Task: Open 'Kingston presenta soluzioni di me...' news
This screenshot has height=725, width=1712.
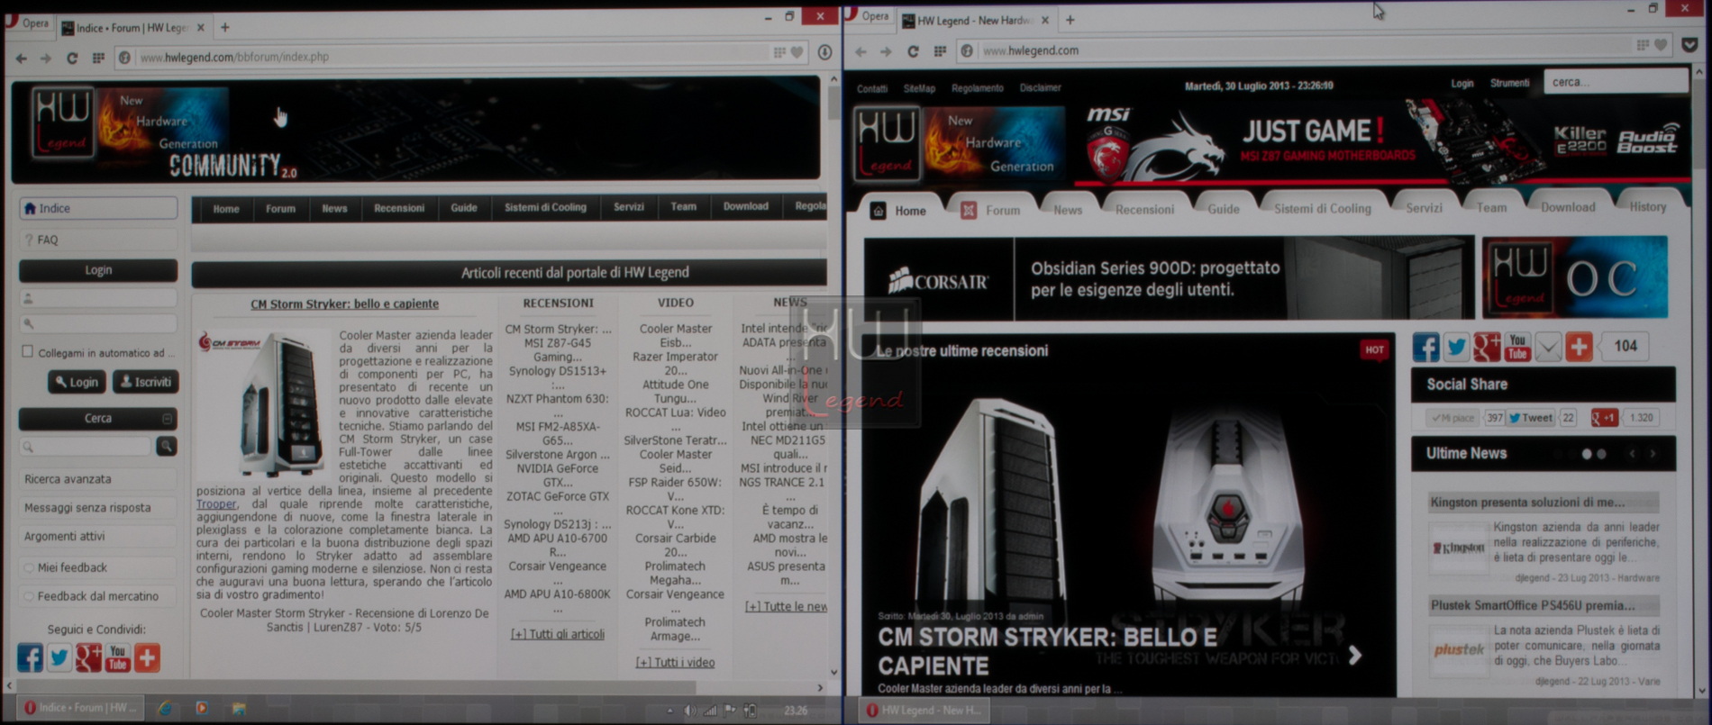Action: [1527, 503]
